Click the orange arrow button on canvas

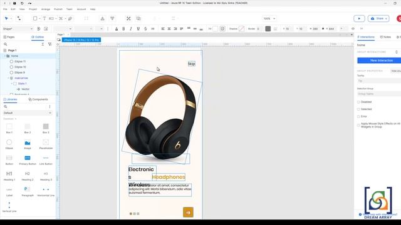[x=188, y=212]
